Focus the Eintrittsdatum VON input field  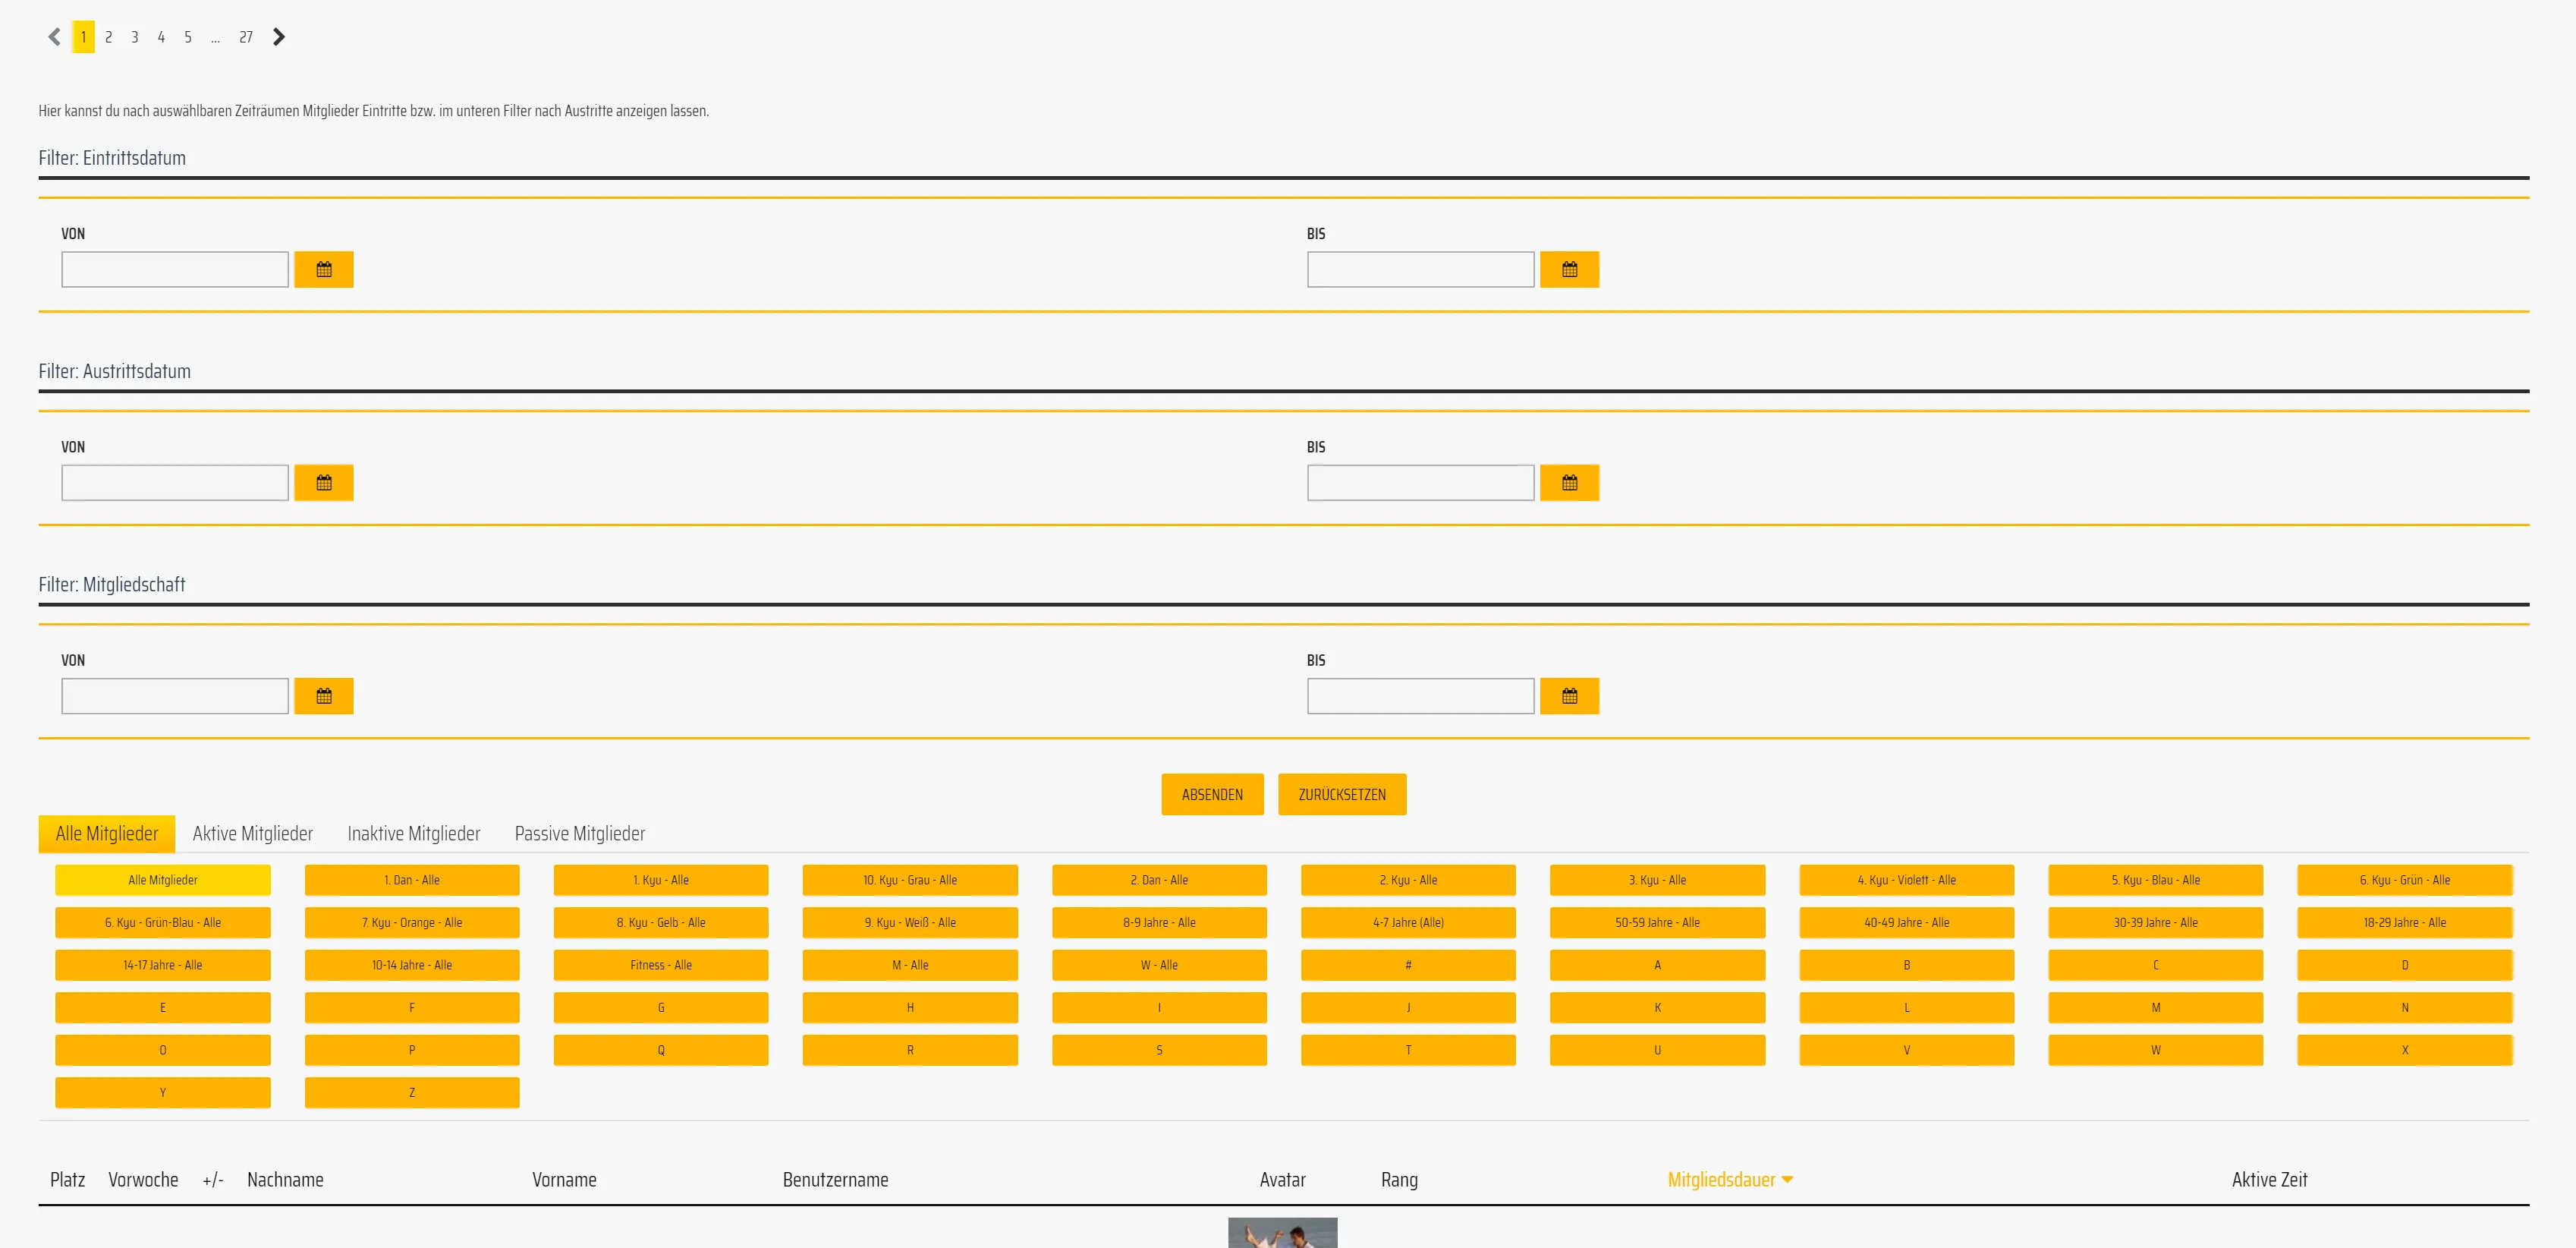pyautogui.click(x=175, y=269)
